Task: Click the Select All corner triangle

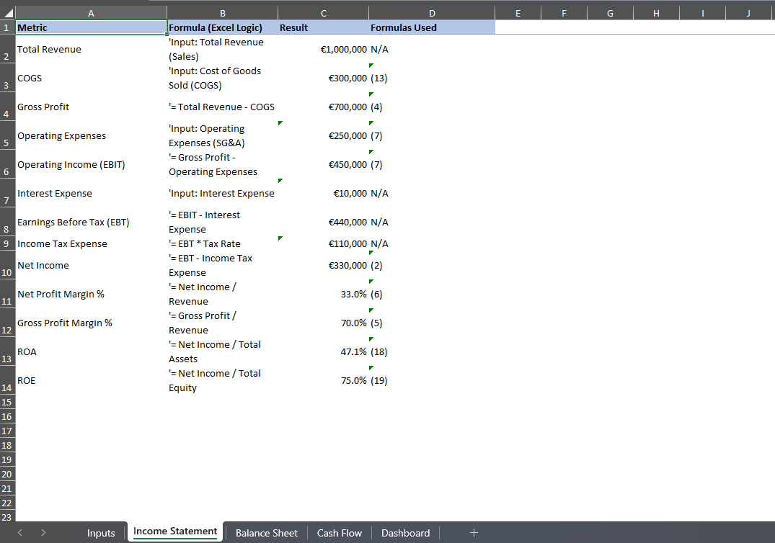Action: pos(7,13)
